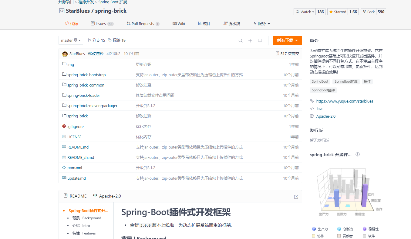Click the edit README pencil icon

296,197
